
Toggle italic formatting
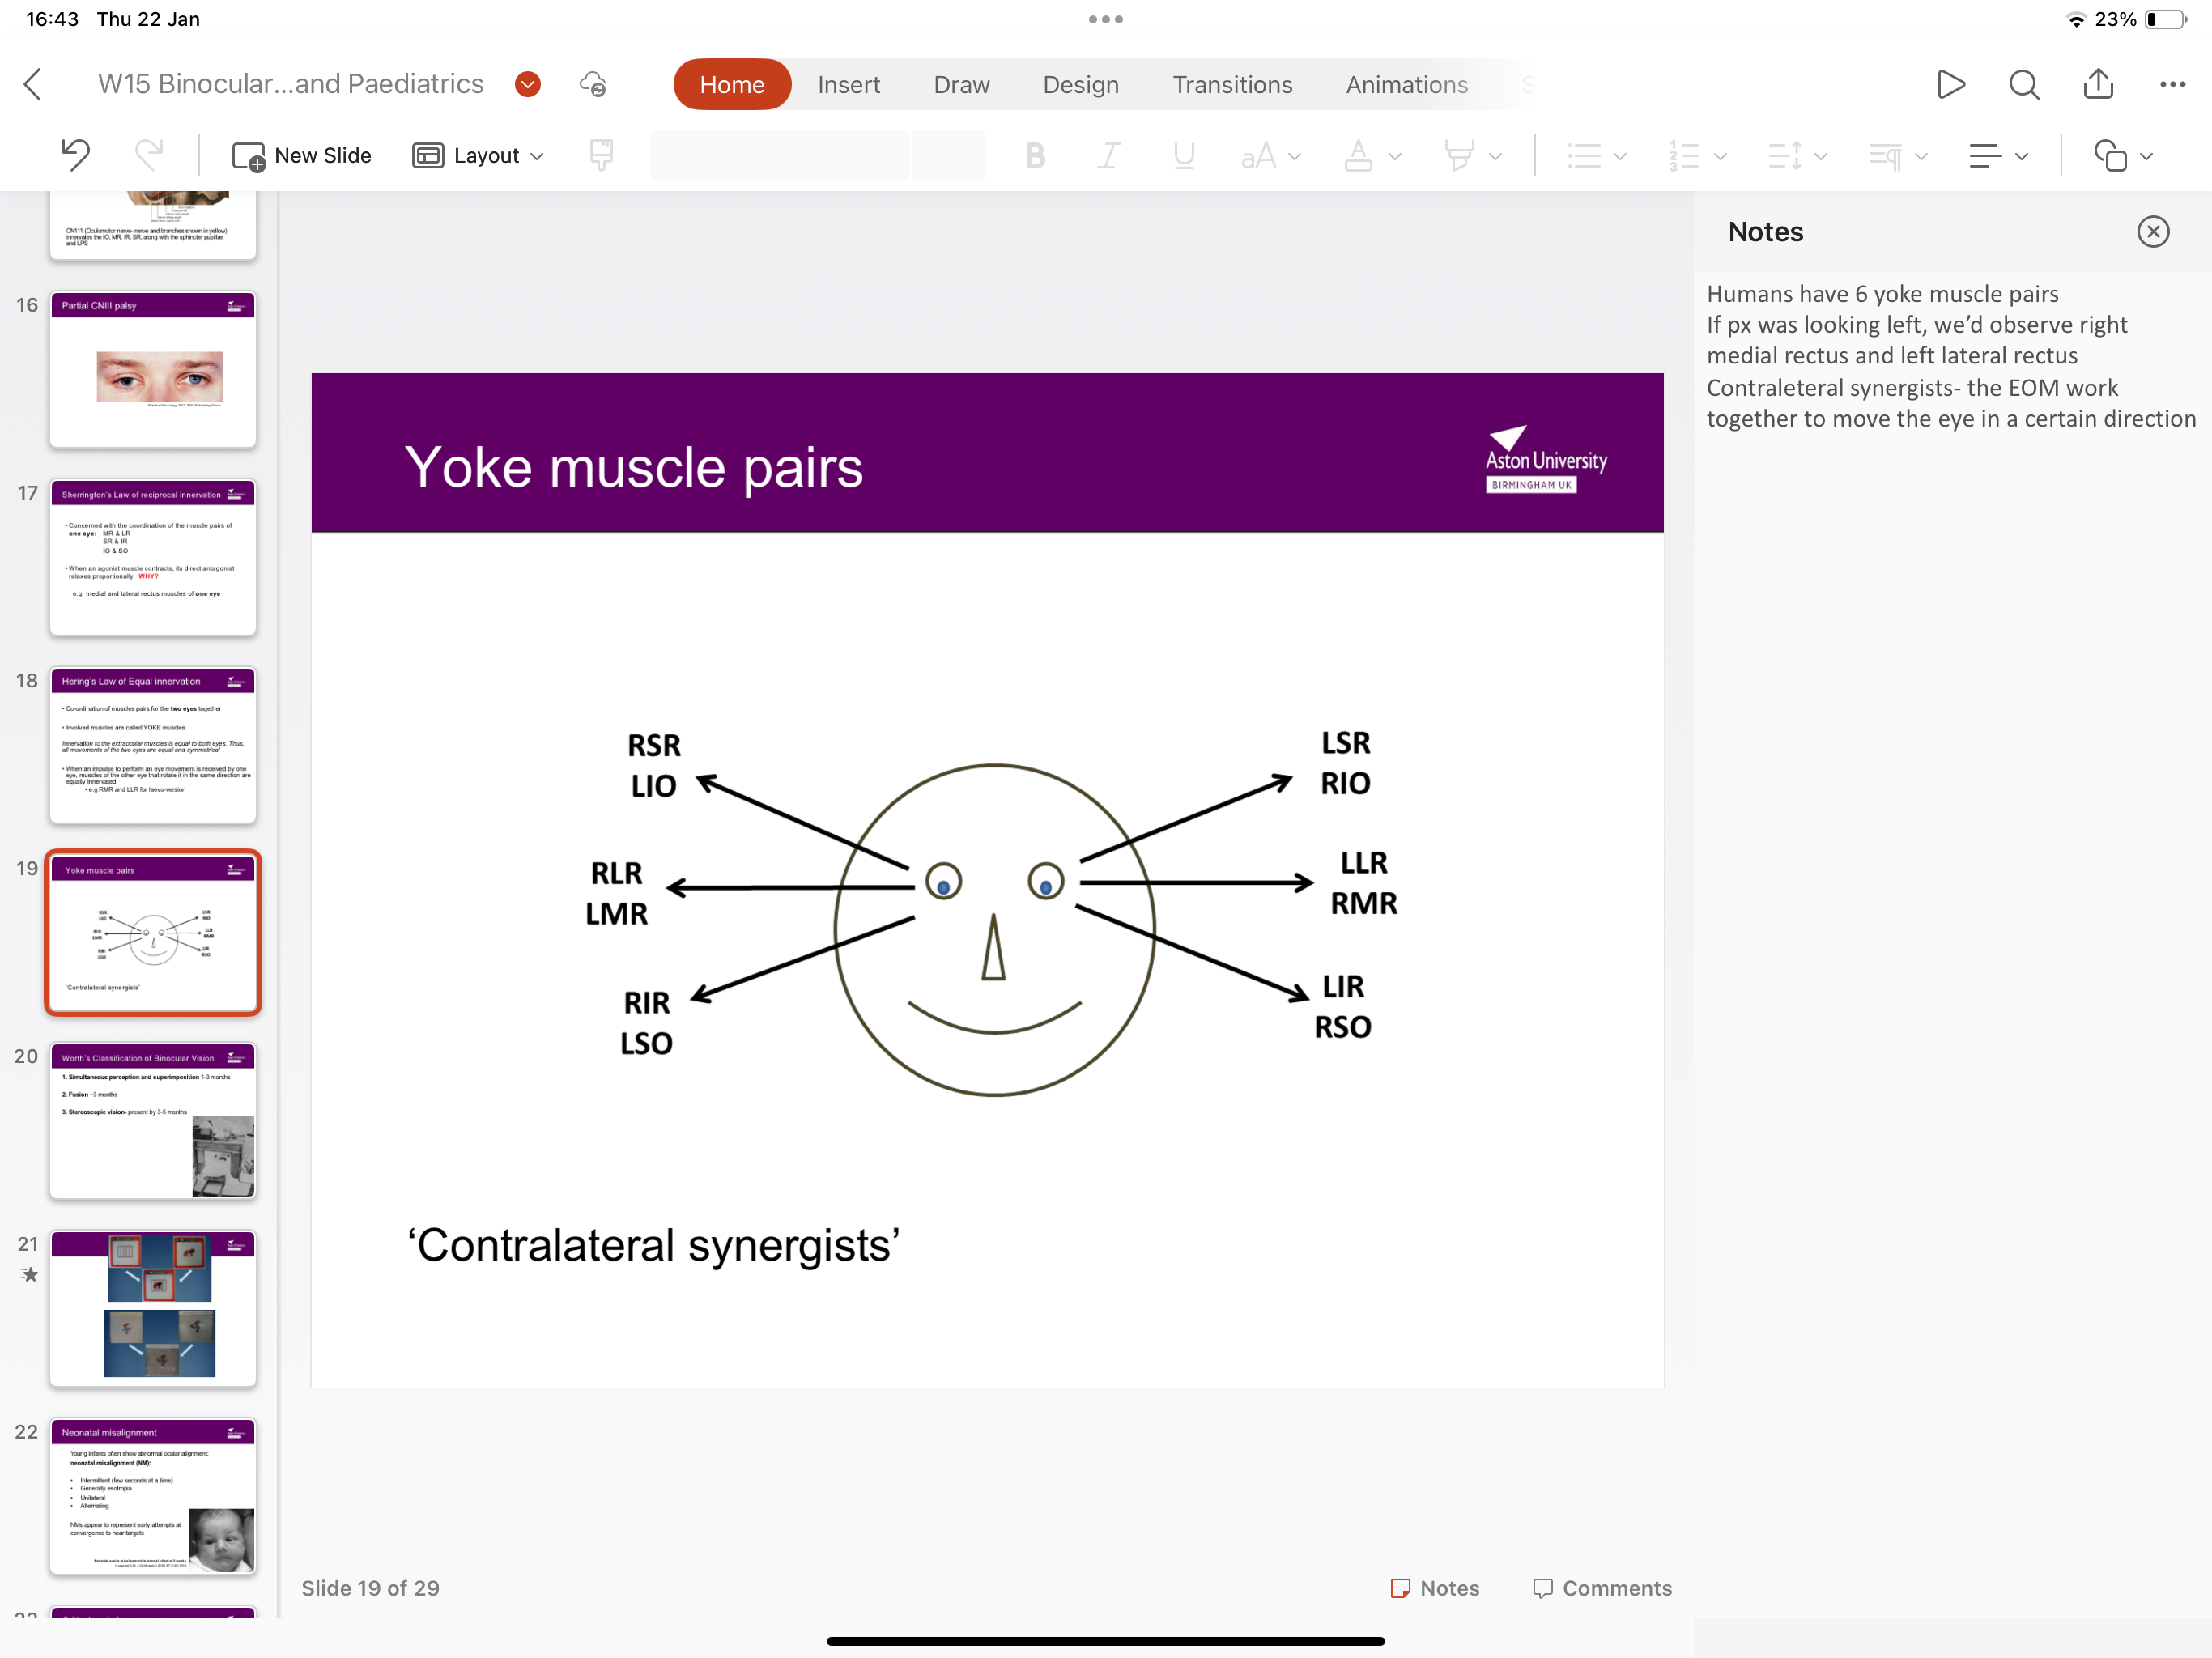1109,155
